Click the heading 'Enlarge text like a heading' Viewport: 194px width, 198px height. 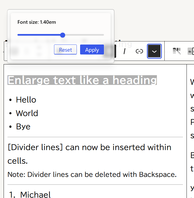click(82, 80)
